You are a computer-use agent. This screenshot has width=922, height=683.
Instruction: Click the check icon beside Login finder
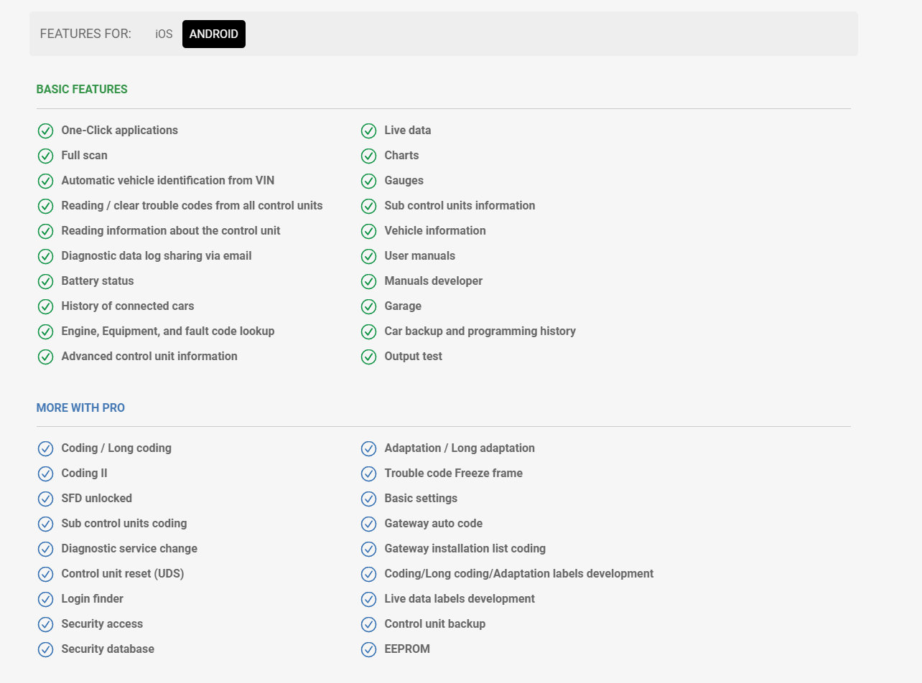(45, 599)
